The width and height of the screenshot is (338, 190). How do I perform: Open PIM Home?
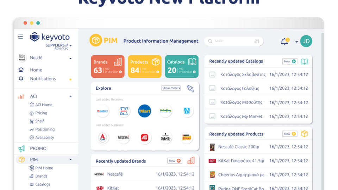(42, 168)
